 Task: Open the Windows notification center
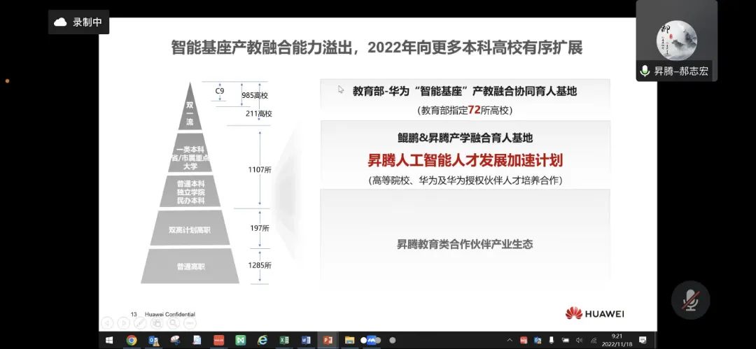(x=643, y=341)
